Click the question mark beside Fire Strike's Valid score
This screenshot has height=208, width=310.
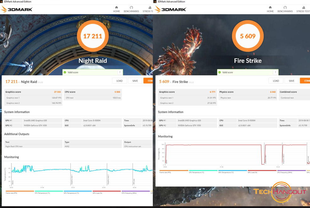(x=275, y=72)
